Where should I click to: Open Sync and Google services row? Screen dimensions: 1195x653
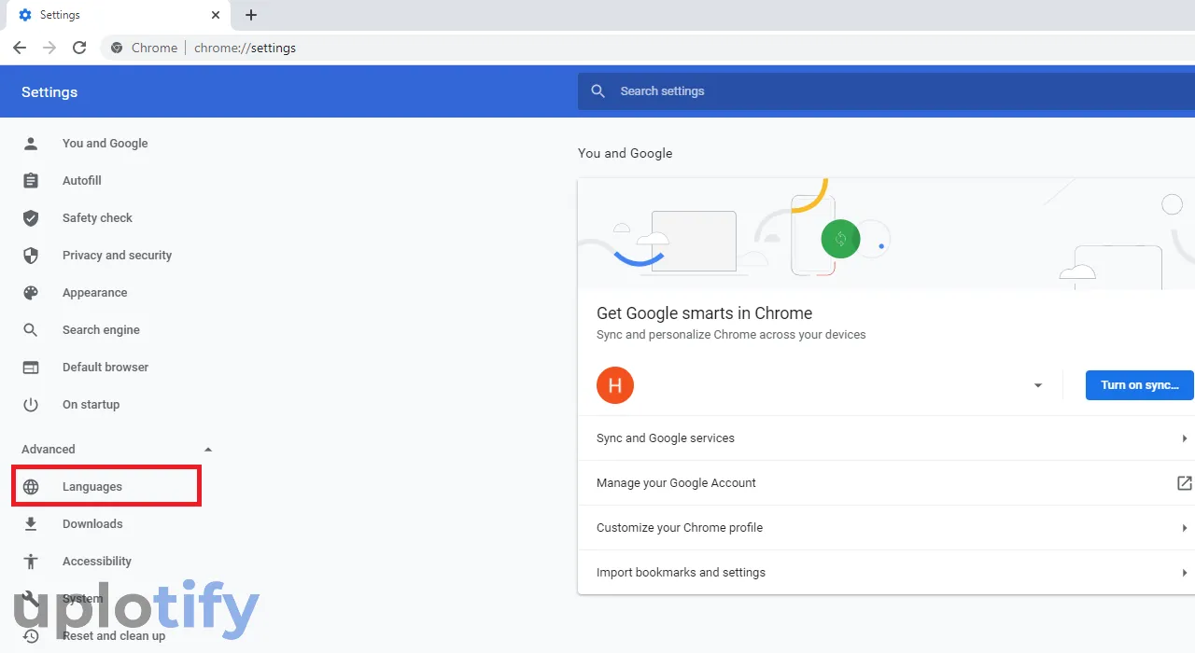tap(886, 438)
